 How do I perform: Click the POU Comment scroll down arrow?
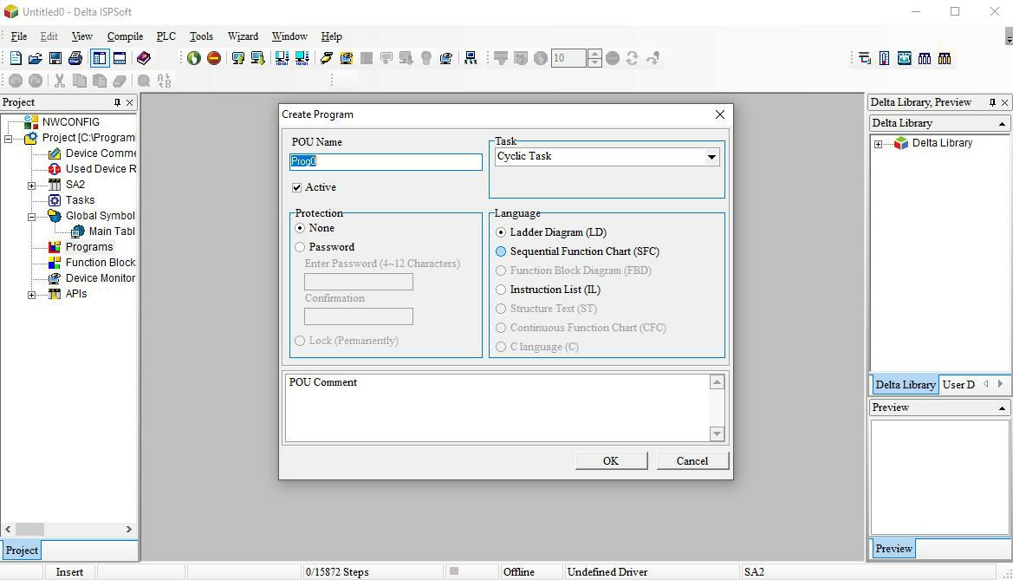[x=718, y=433]
